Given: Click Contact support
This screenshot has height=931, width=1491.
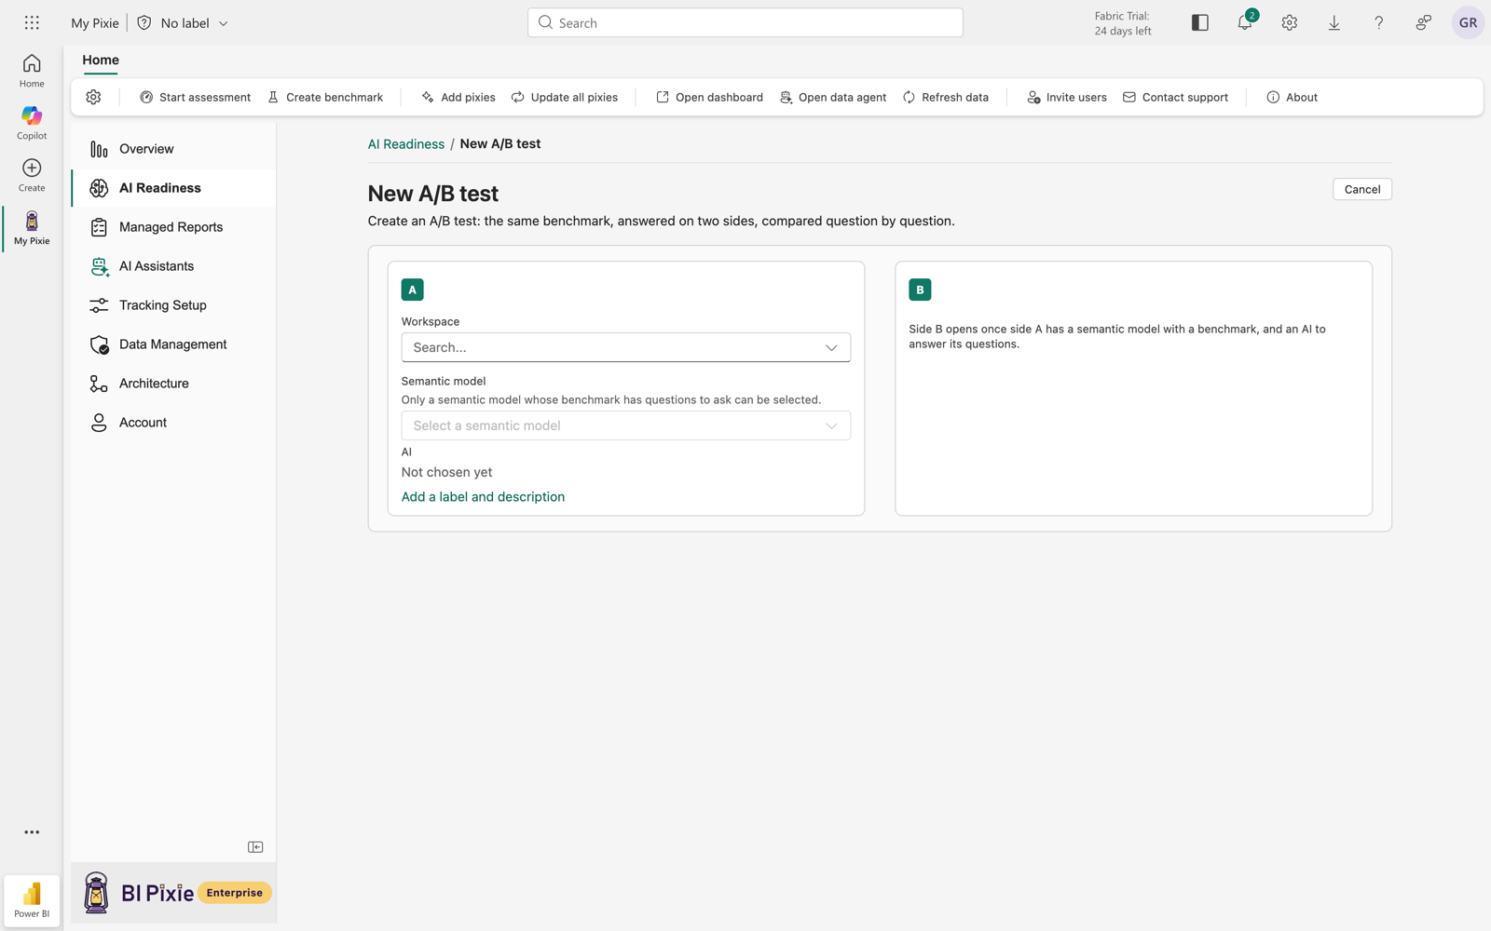Looking at the screenshot, I should pos(1175,97).
